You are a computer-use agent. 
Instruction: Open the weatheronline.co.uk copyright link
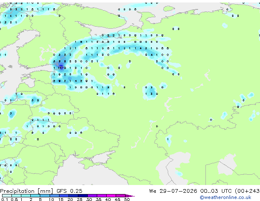click(x=226, y=197)
